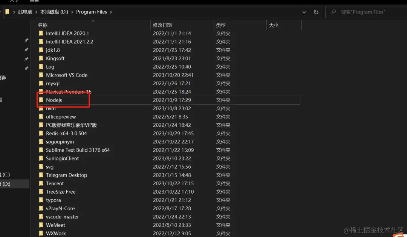Click the refresh icon in address bar

click(x=316, y=12)
